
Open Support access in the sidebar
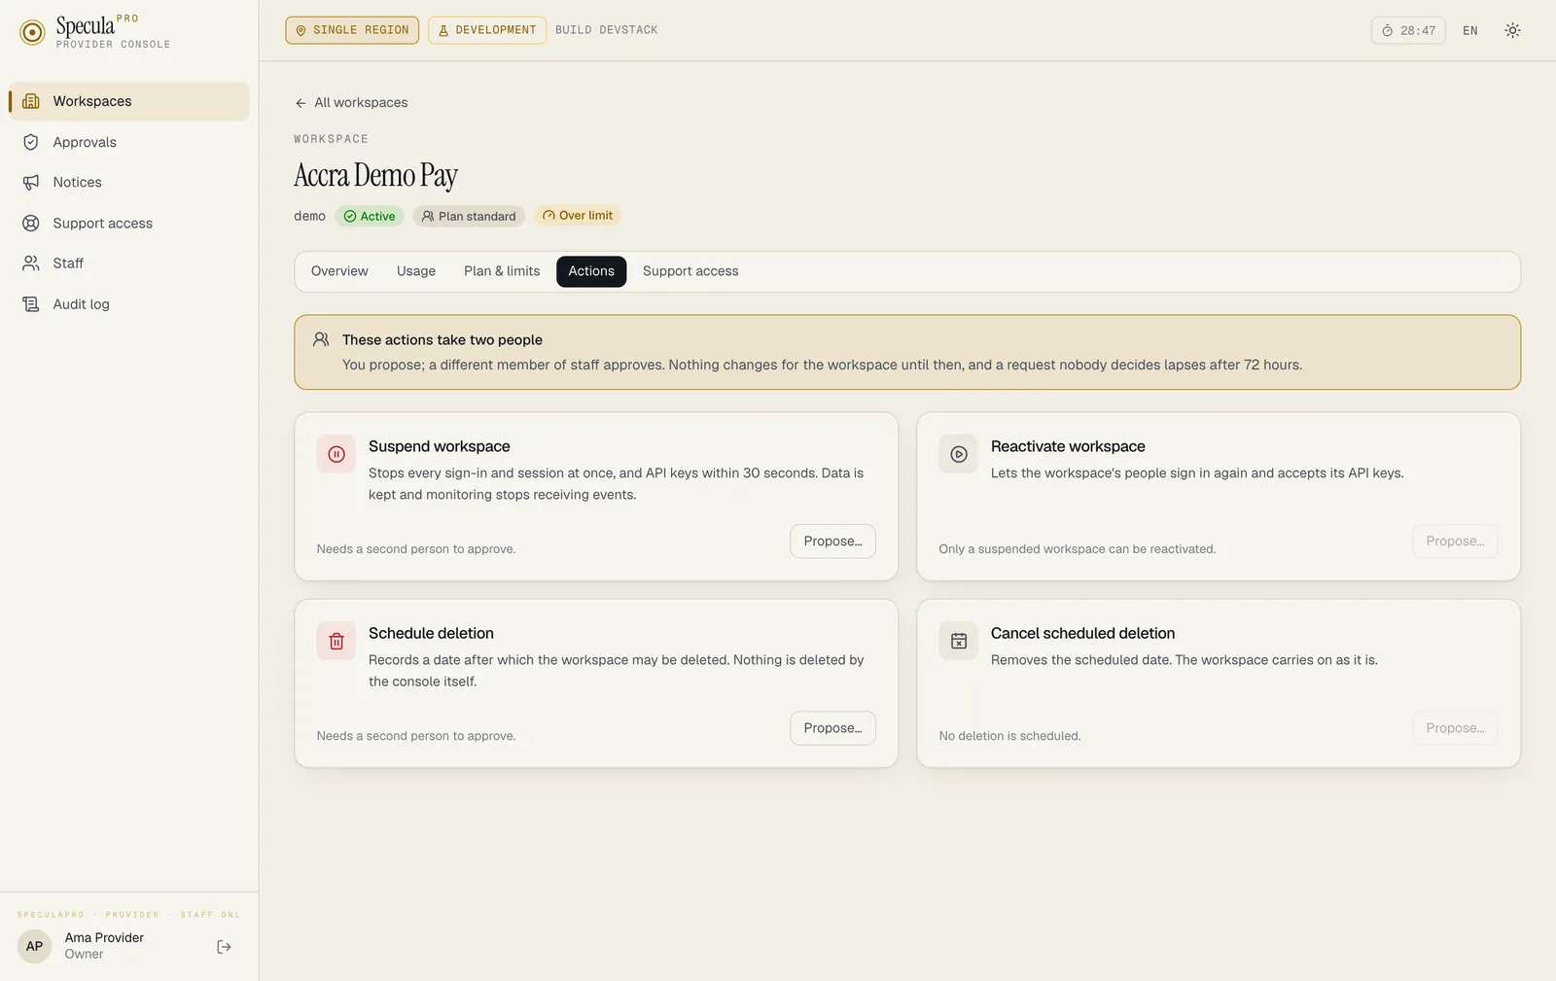(129, 223)
